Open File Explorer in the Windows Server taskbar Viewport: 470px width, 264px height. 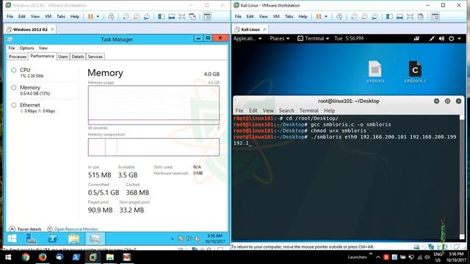73,239
